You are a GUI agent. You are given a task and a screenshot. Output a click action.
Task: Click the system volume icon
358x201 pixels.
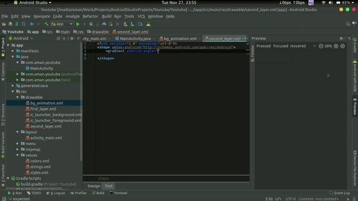tap(331, 3)
